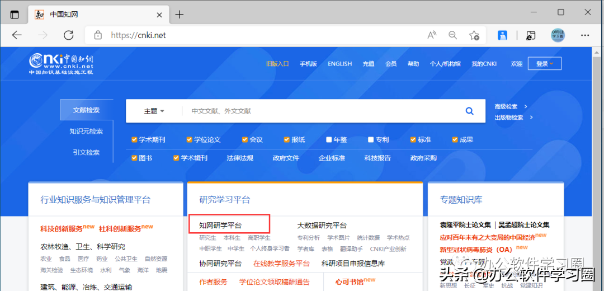
Task: Open 法律法规 database link
Action: point(240,158)
